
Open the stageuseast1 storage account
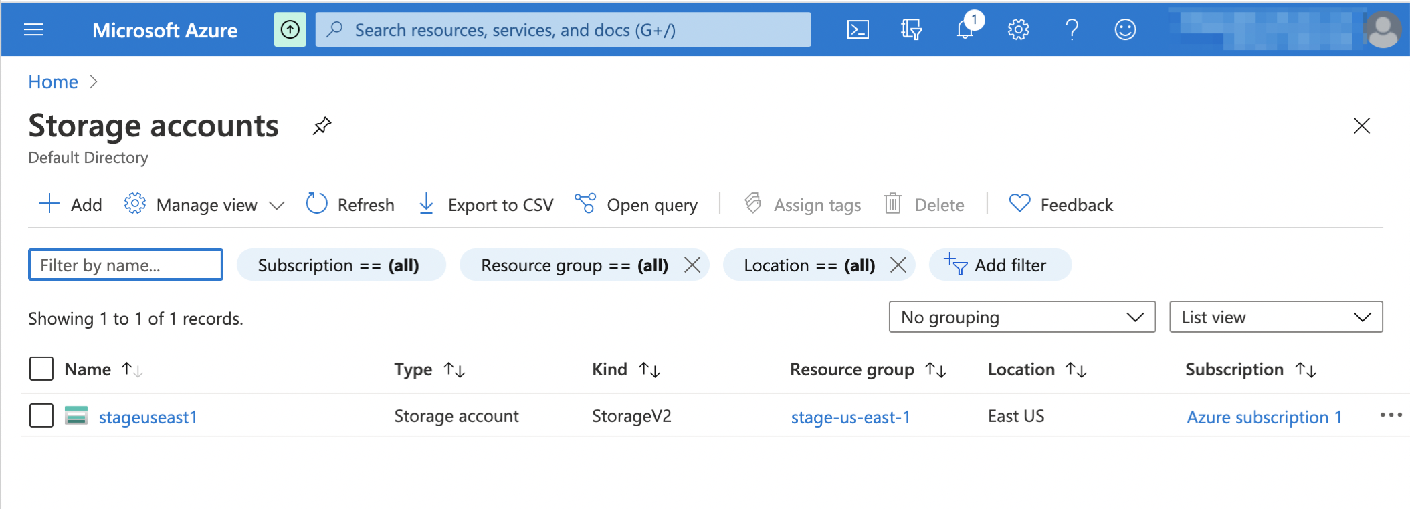click(x=148, y=417)
